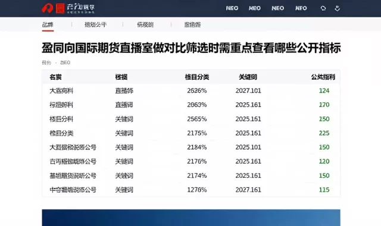The image size is (381, 226).
Task: Click the rightmost column header above 124
Action: pos(323,77)
